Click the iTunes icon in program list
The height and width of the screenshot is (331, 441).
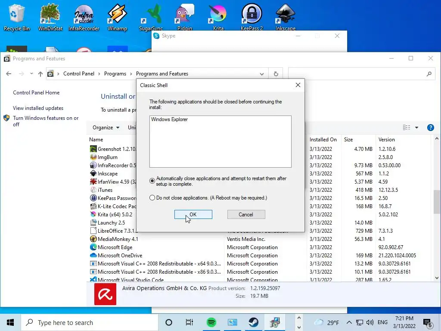tap(93, 190)
